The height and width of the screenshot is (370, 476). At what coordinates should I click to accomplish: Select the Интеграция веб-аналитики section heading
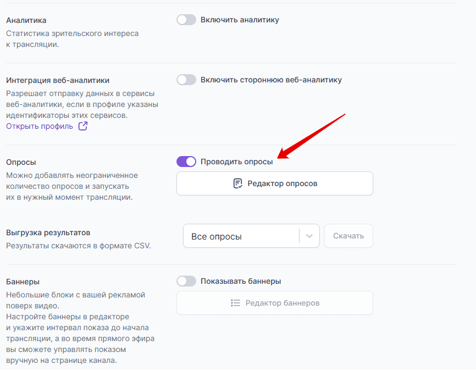pos(58,80)
